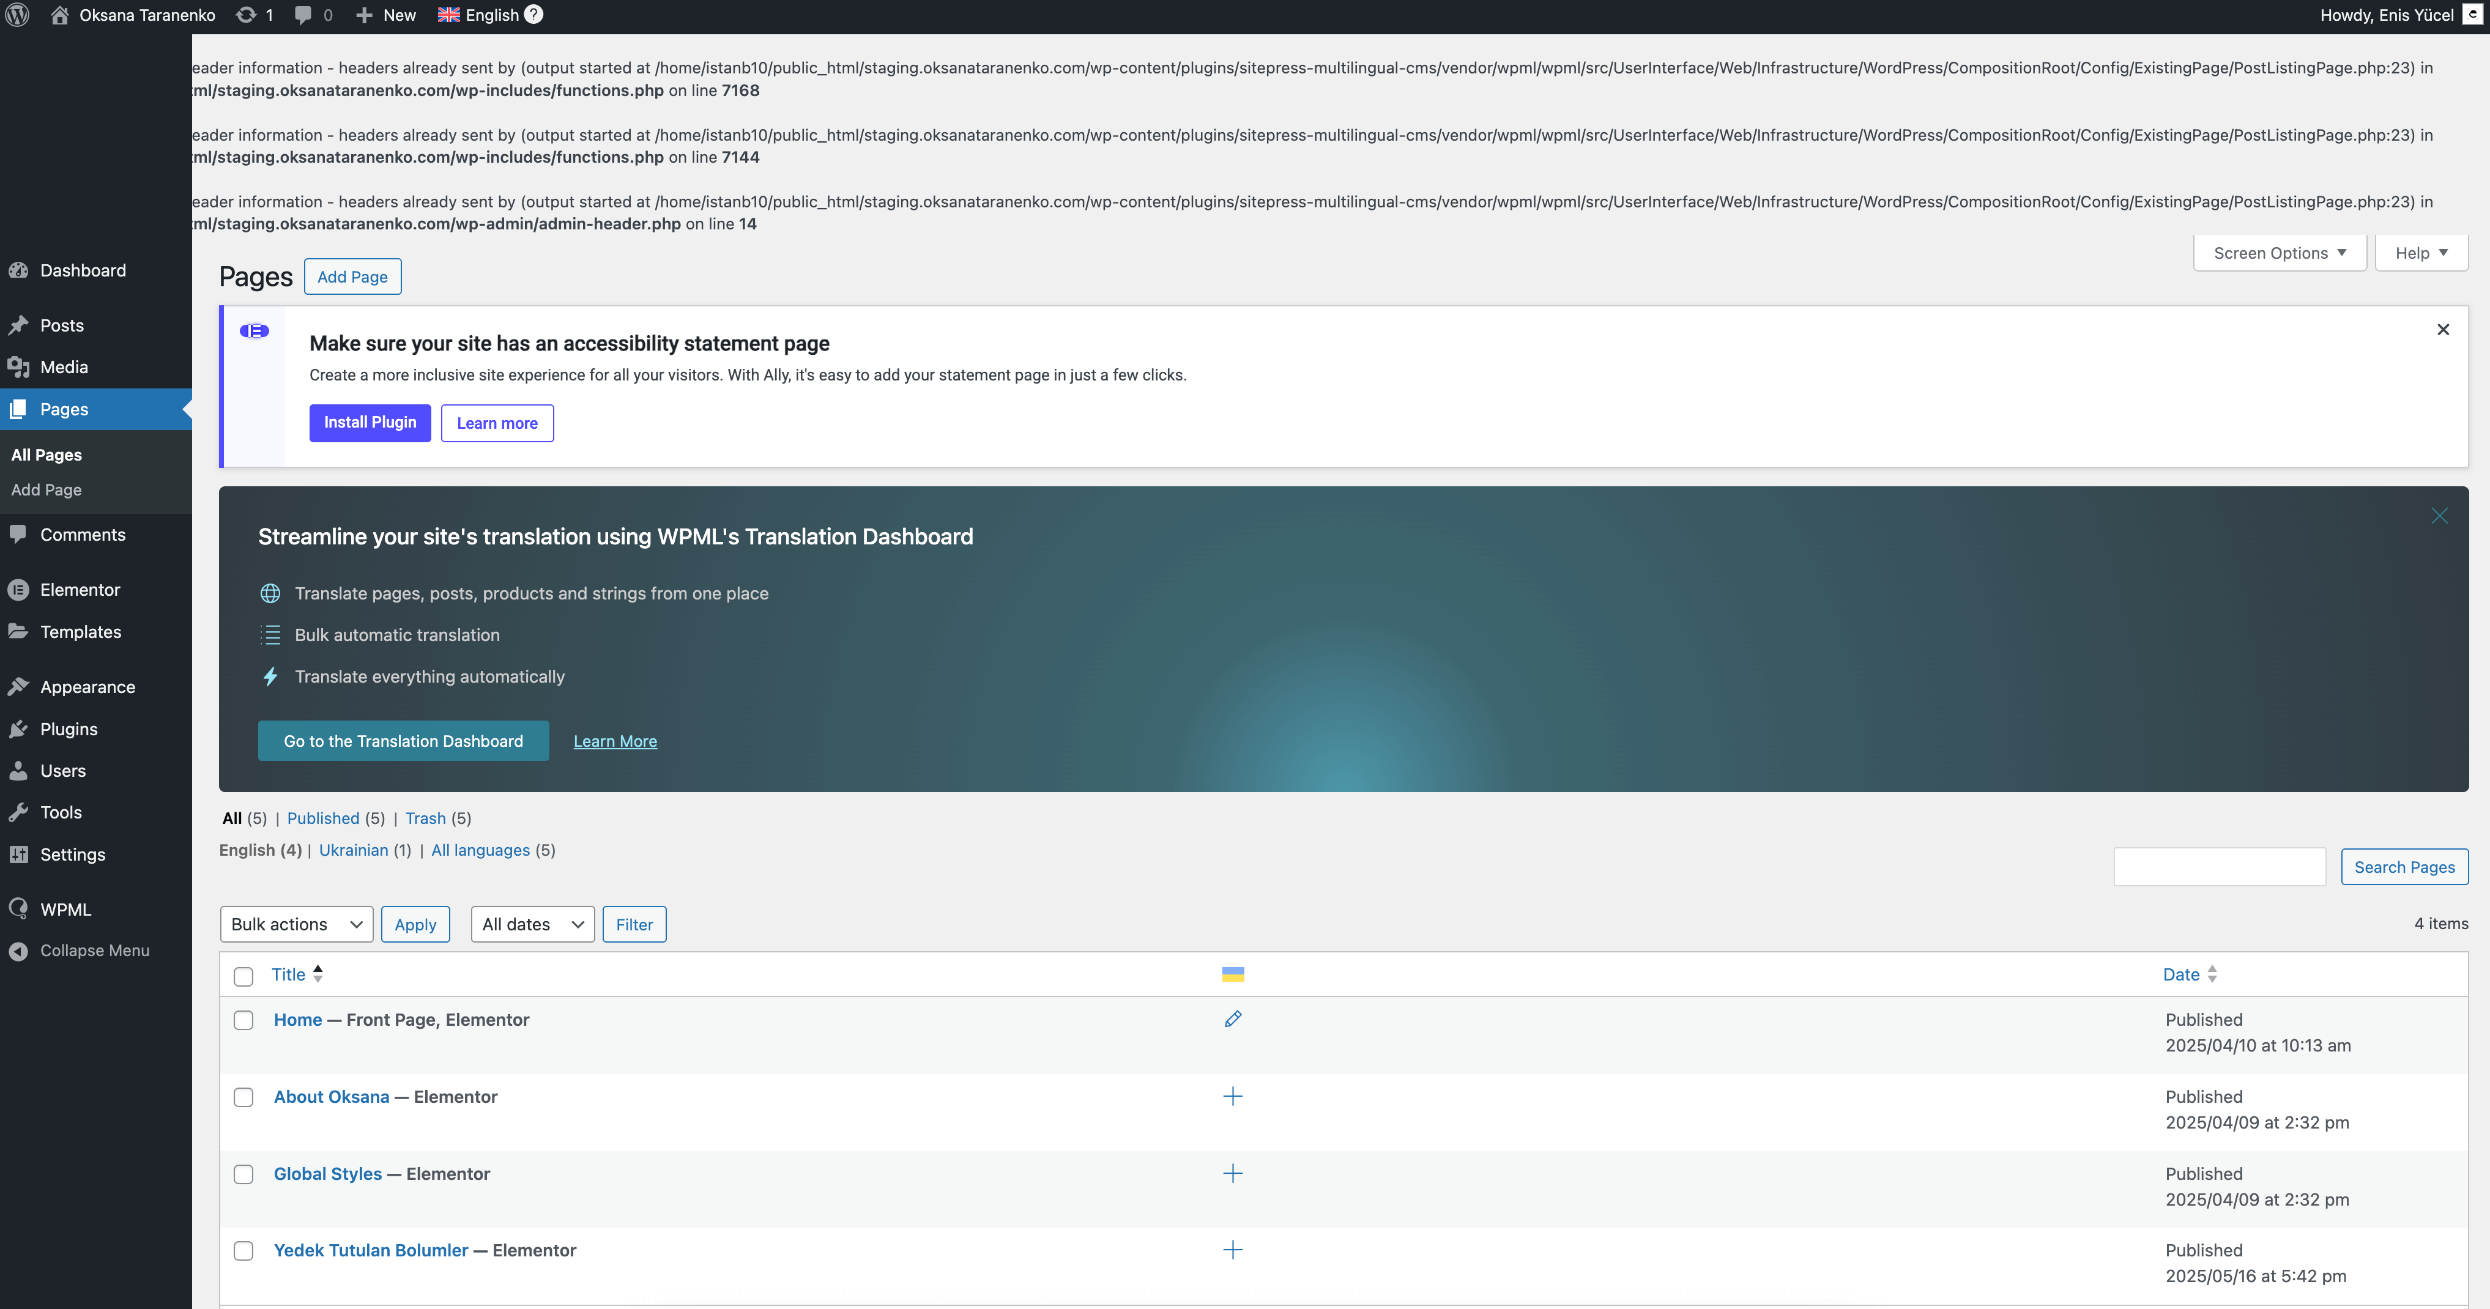Apply the selected bulk action

pyautogui.click(x=415, y=924)
